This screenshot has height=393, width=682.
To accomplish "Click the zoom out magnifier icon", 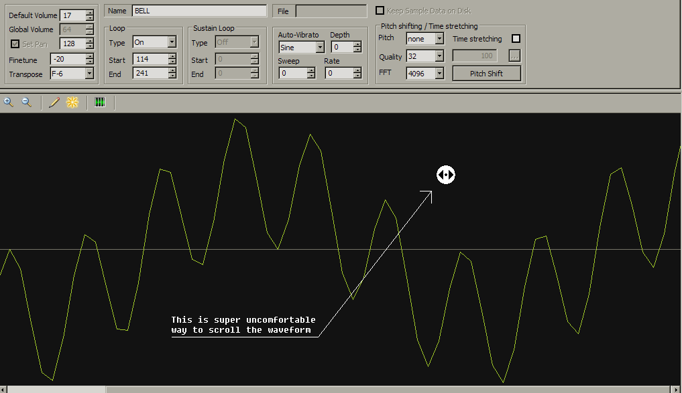I will coord(27,102).
